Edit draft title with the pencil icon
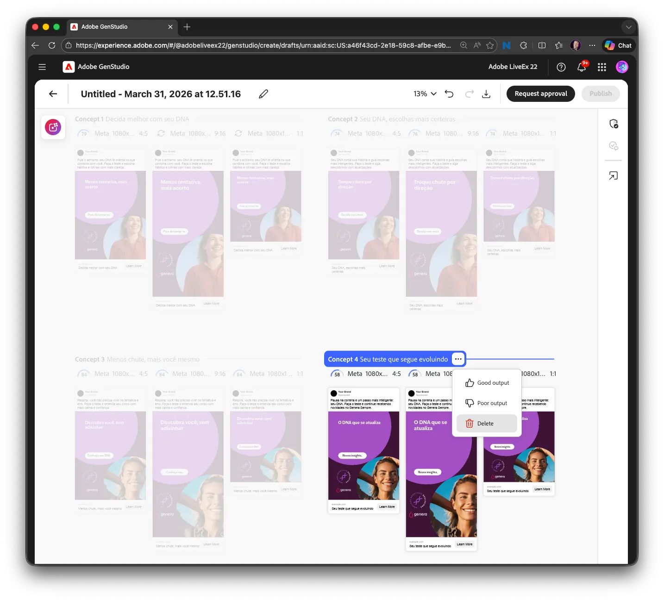664x600 pixels. point(263,94)
